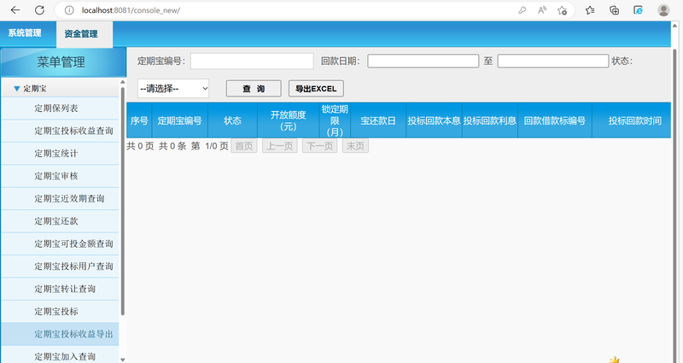View site information icon in address bar
Viewport: 683px width, 363px height.
(x=69, y=10)
